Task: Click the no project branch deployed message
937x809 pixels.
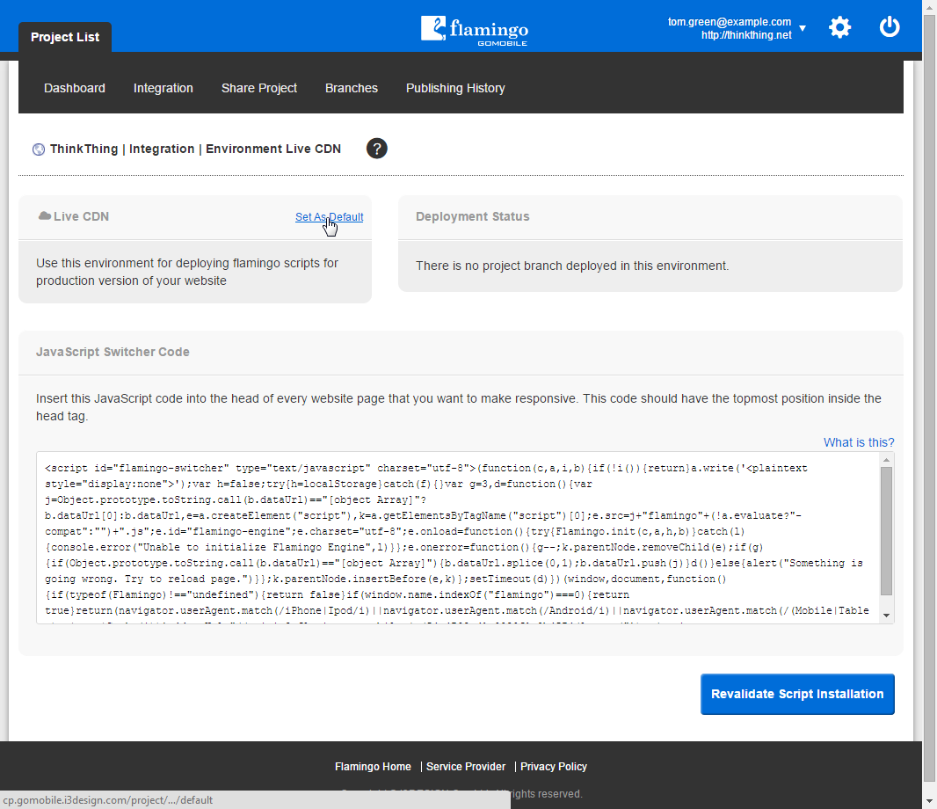Action: pyautogui.click(x=572, y=266)
